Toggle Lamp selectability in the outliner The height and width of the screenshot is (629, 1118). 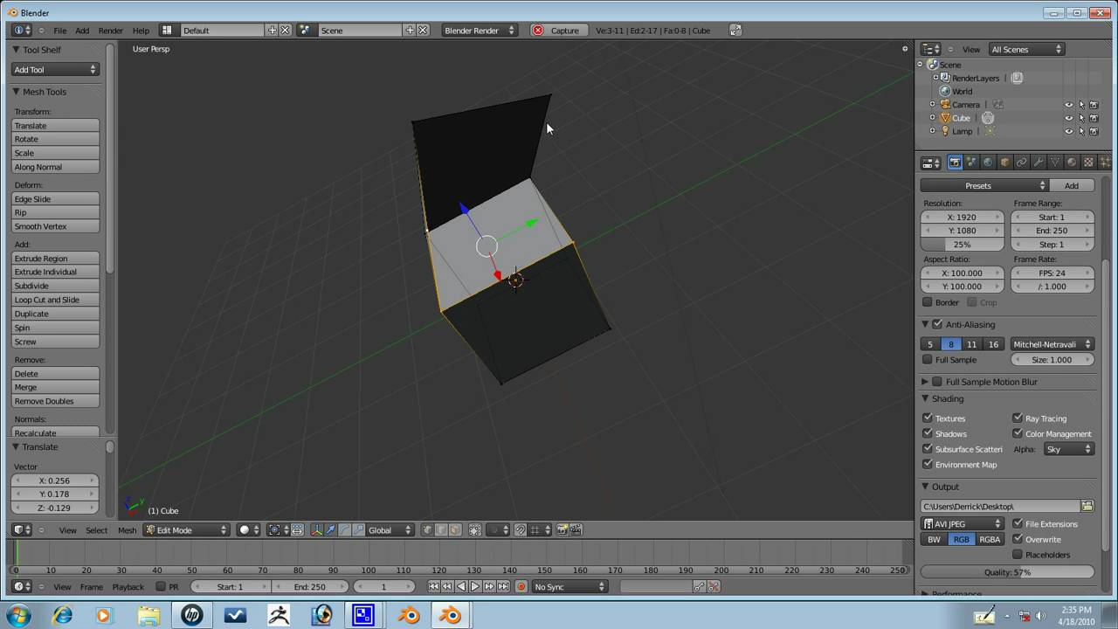(x=1081, y=131)
